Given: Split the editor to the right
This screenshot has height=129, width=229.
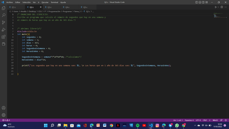Looking at the screenshot, I should pyautogui.click(x=222, y=7).
